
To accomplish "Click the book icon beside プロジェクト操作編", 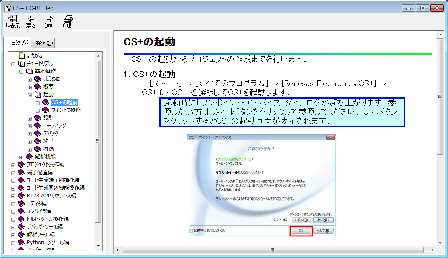I will click(x=21, y=164).
